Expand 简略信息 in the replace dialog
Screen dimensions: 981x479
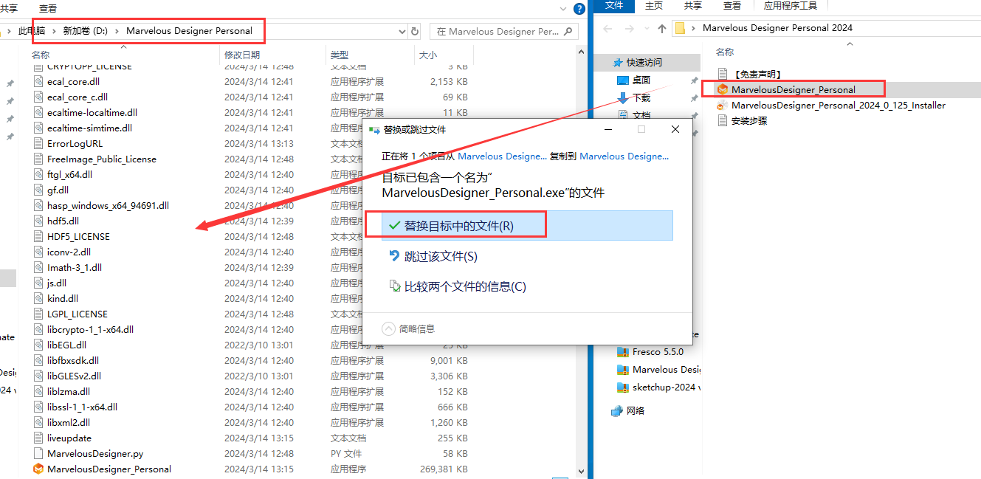[408, 328]
